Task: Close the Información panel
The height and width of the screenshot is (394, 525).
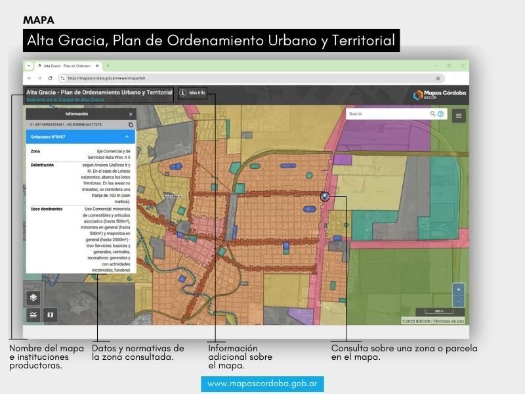Action: (x=131, y=114)
